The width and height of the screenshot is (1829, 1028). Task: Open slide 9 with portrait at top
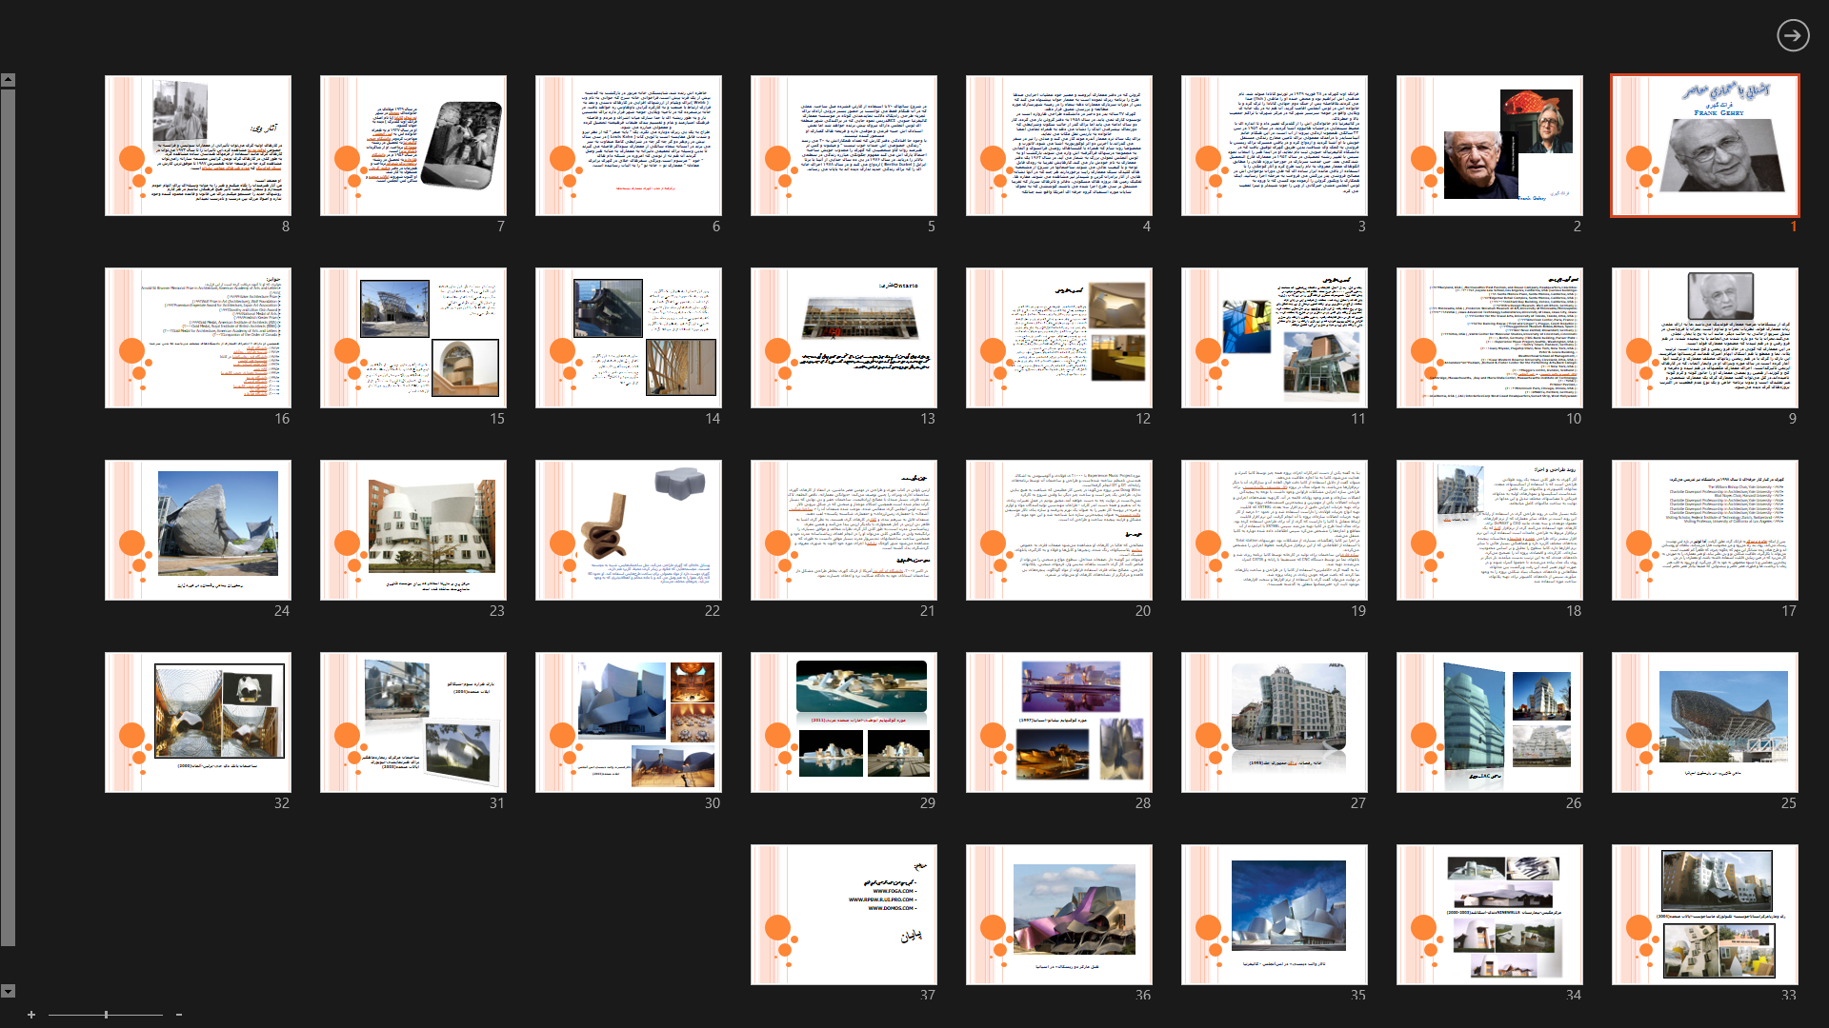click(1704, 338)
